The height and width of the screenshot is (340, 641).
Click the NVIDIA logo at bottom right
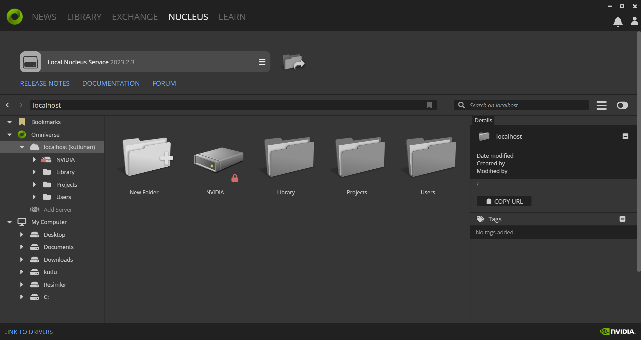[617, 331]
